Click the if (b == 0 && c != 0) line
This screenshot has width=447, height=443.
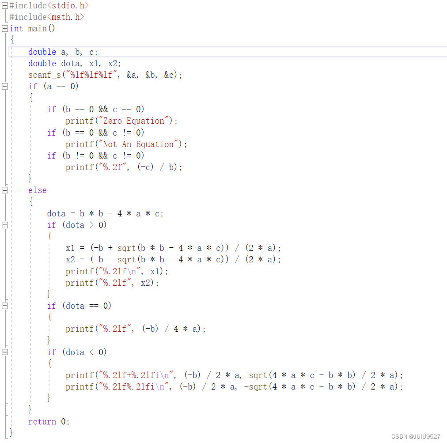[96, 133]
